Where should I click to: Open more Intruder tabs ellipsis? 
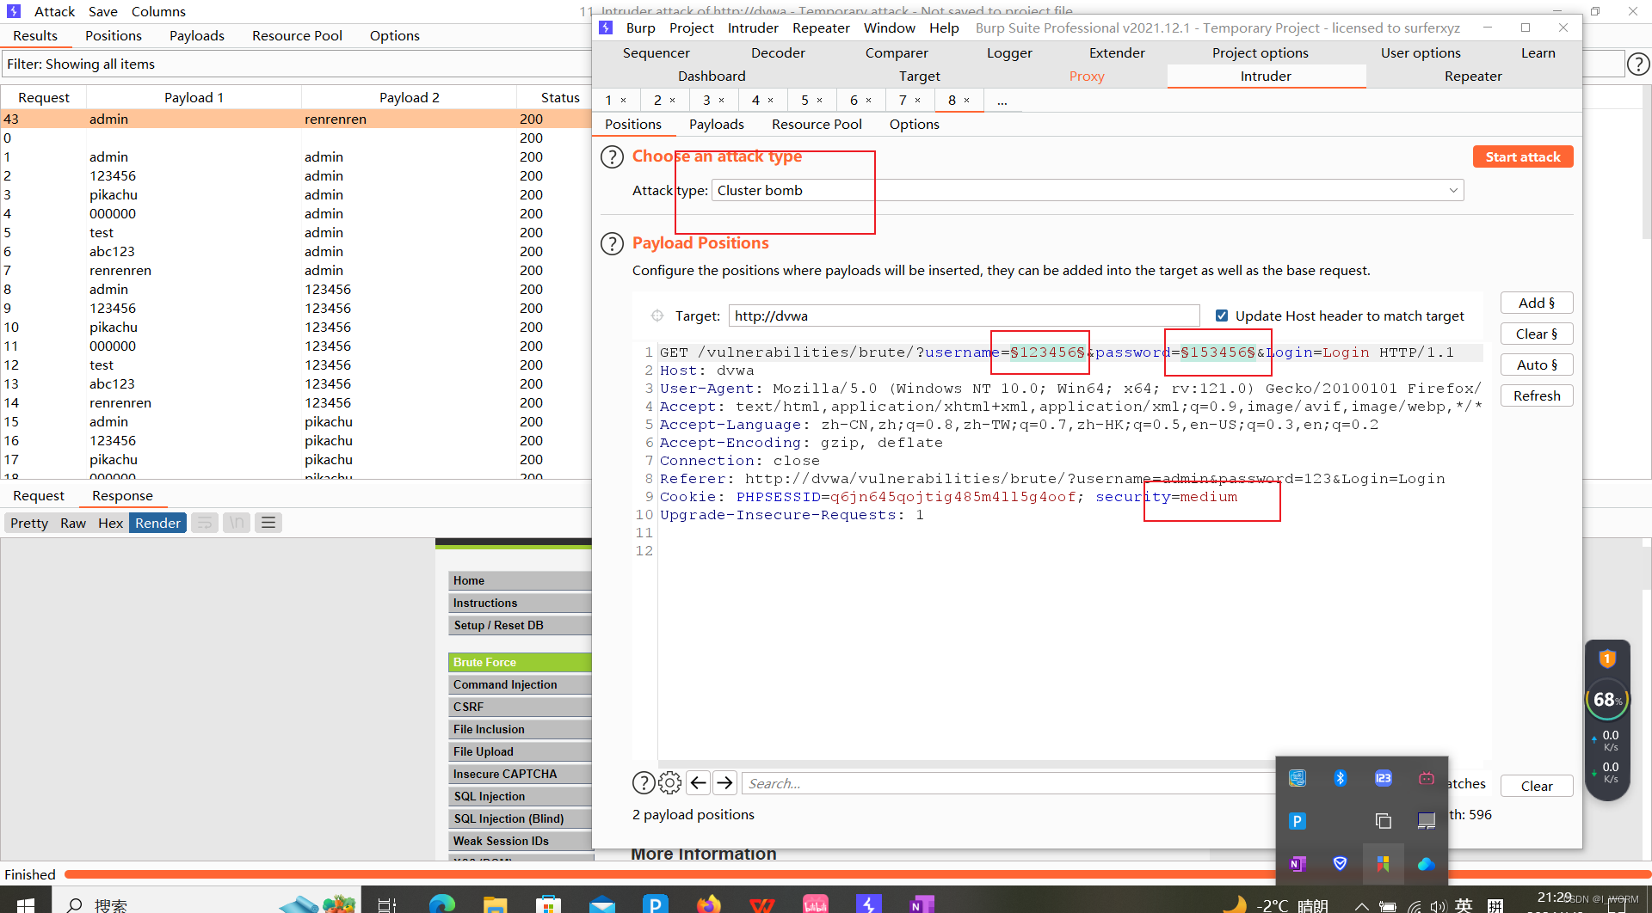[x=1002, y=101]
